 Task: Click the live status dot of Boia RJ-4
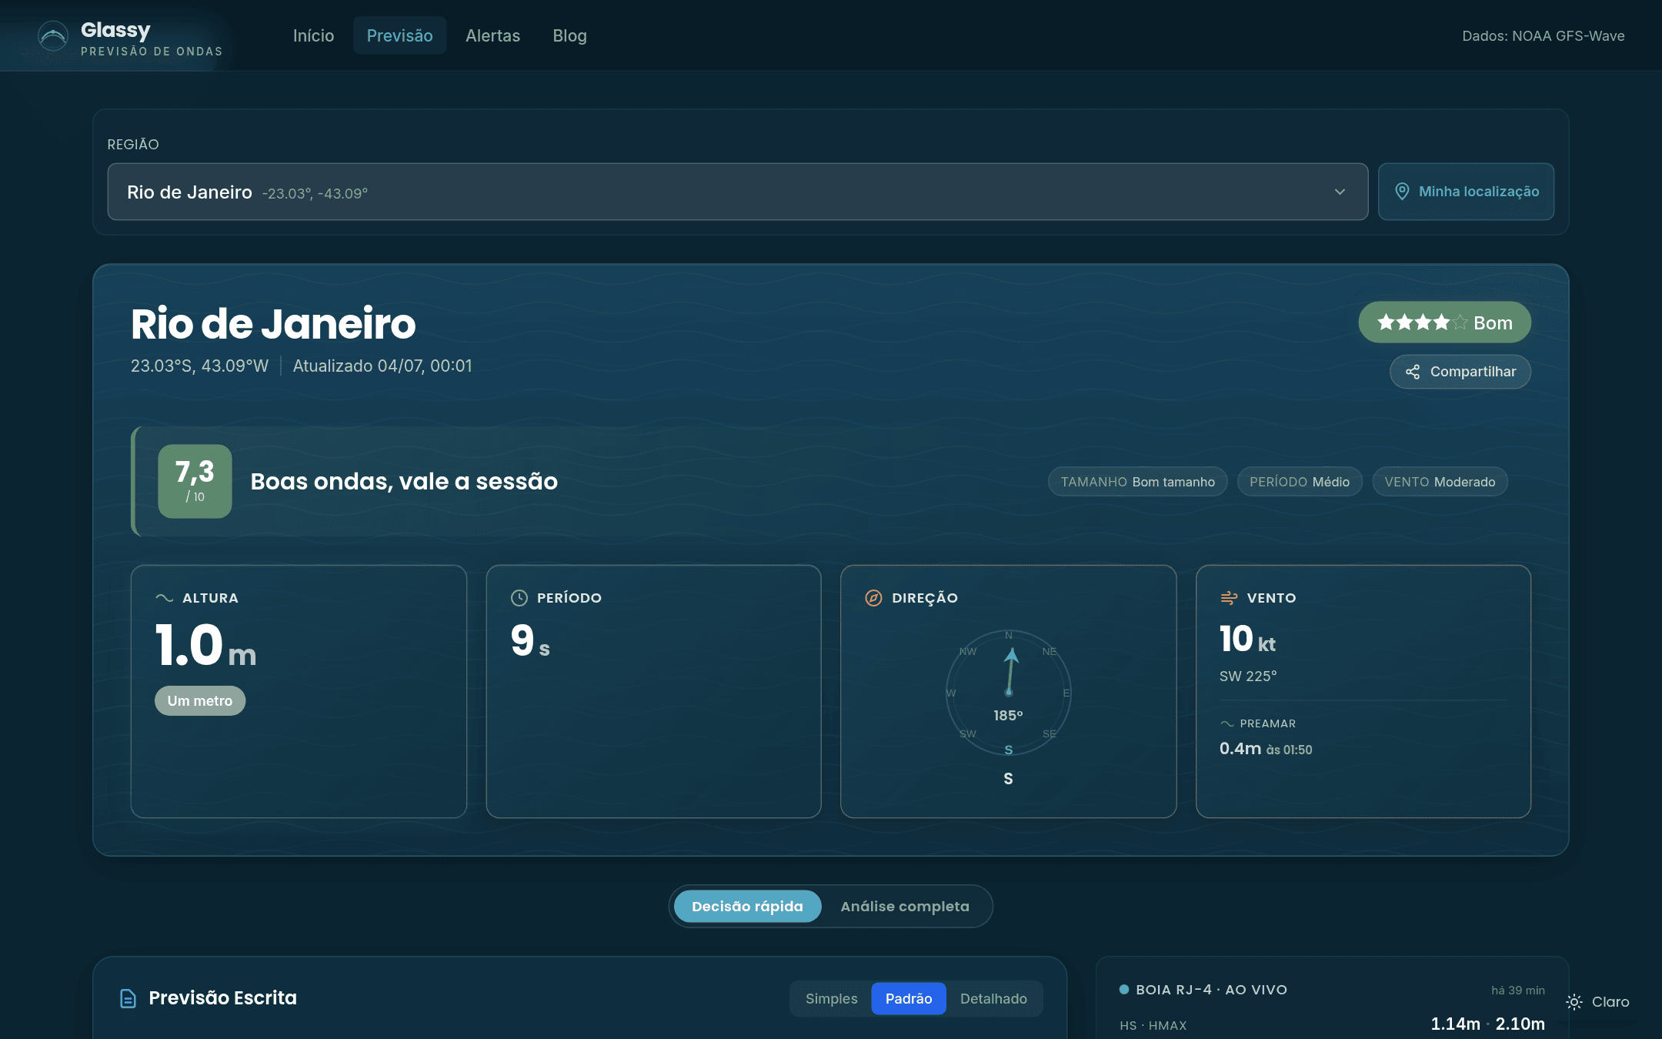pyautogui.click(x=1124, y=990)
